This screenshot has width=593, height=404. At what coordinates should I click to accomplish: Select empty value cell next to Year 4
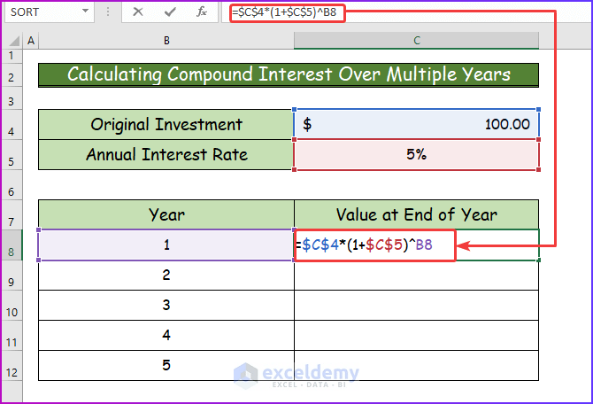[x=416, y=336]
